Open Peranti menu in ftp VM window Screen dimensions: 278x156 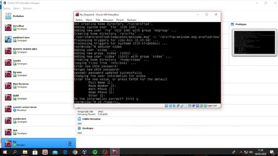[120, 20]
